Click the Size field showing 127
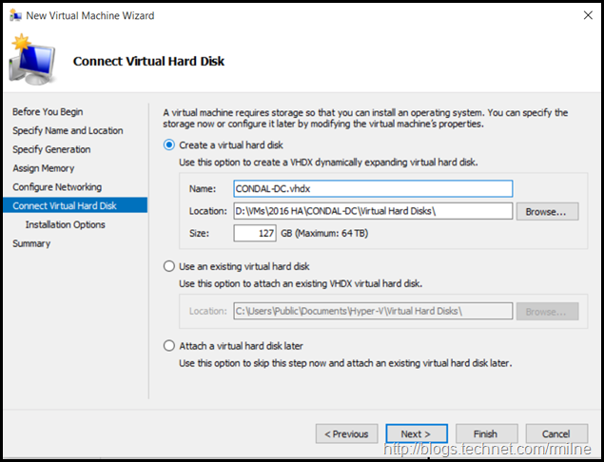 pyautogui.click(x=255, y=233)
